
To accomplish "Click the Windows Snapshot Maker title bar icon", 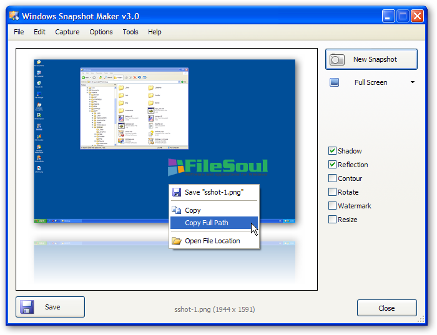I will pos(14,16).
